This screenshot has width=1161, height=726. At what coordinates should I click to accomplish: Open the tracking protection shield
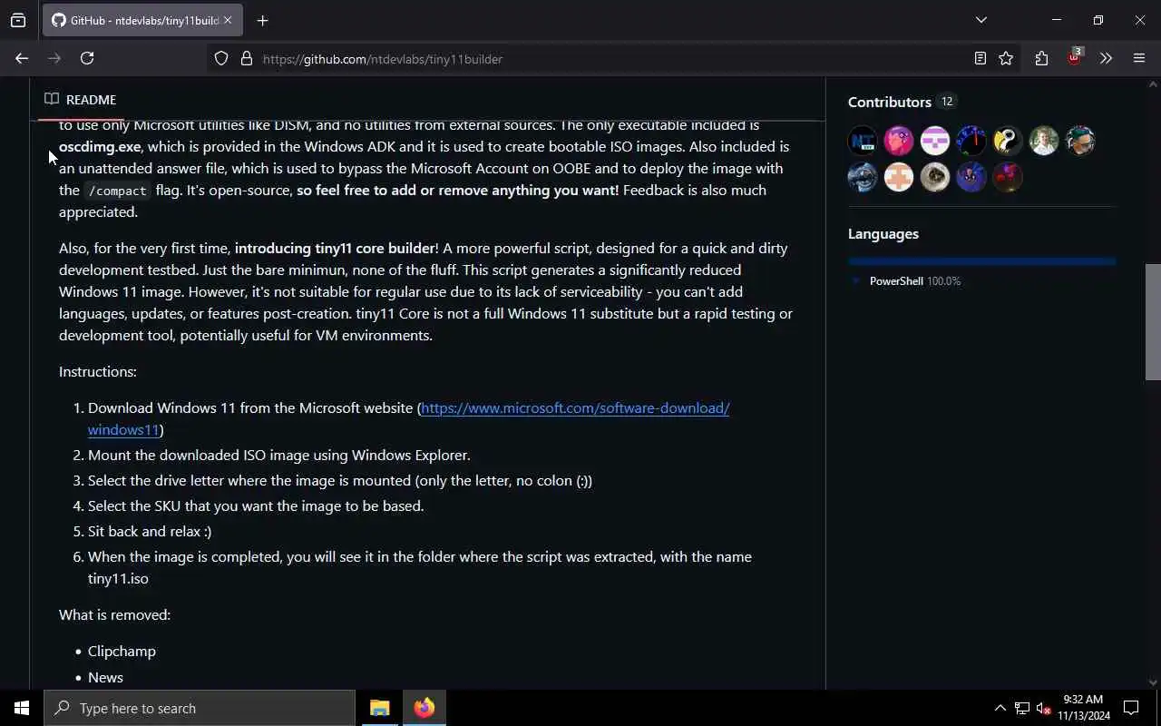pyautogui.click(x=221, y=58)
